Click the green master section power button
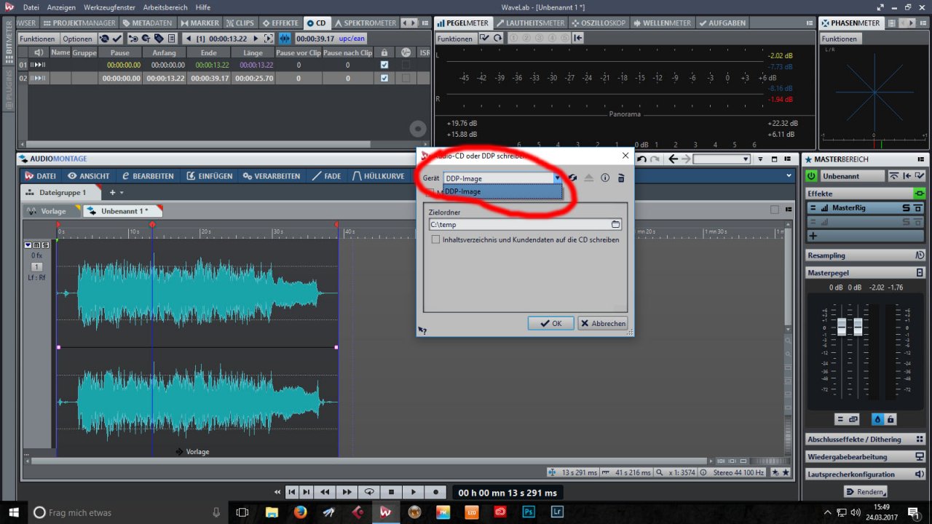The image size is (932, 524). (x=812, y=176)
